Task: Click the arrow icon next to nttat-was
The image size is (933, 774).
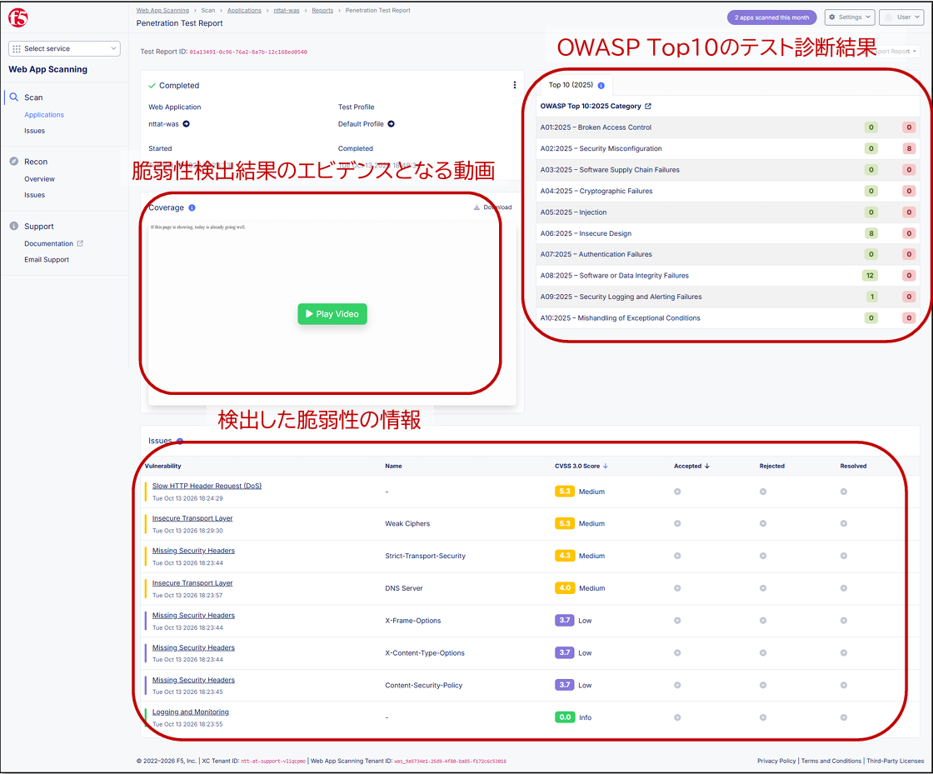Action: pyautogui.click(x=187, y=124)
